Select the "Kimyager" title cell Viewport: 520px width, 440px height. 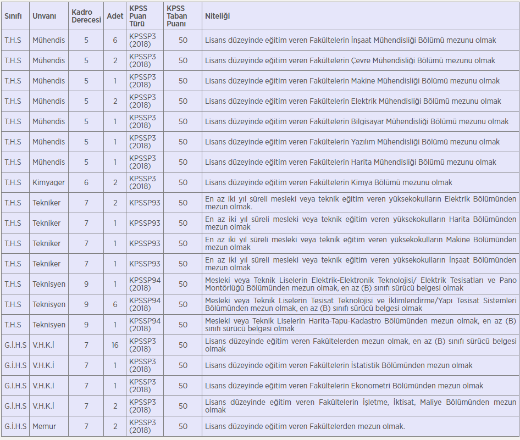(x=47, y=182)
